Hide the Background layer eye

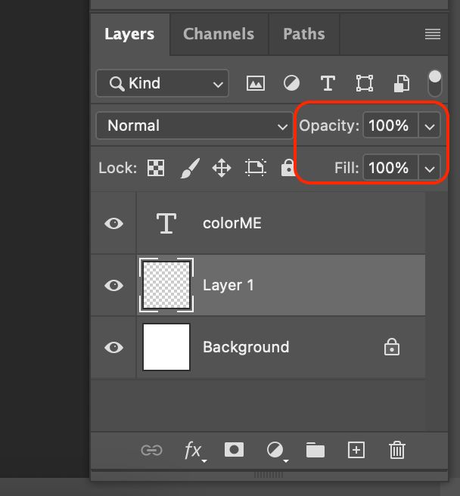[x=113, y=347]
